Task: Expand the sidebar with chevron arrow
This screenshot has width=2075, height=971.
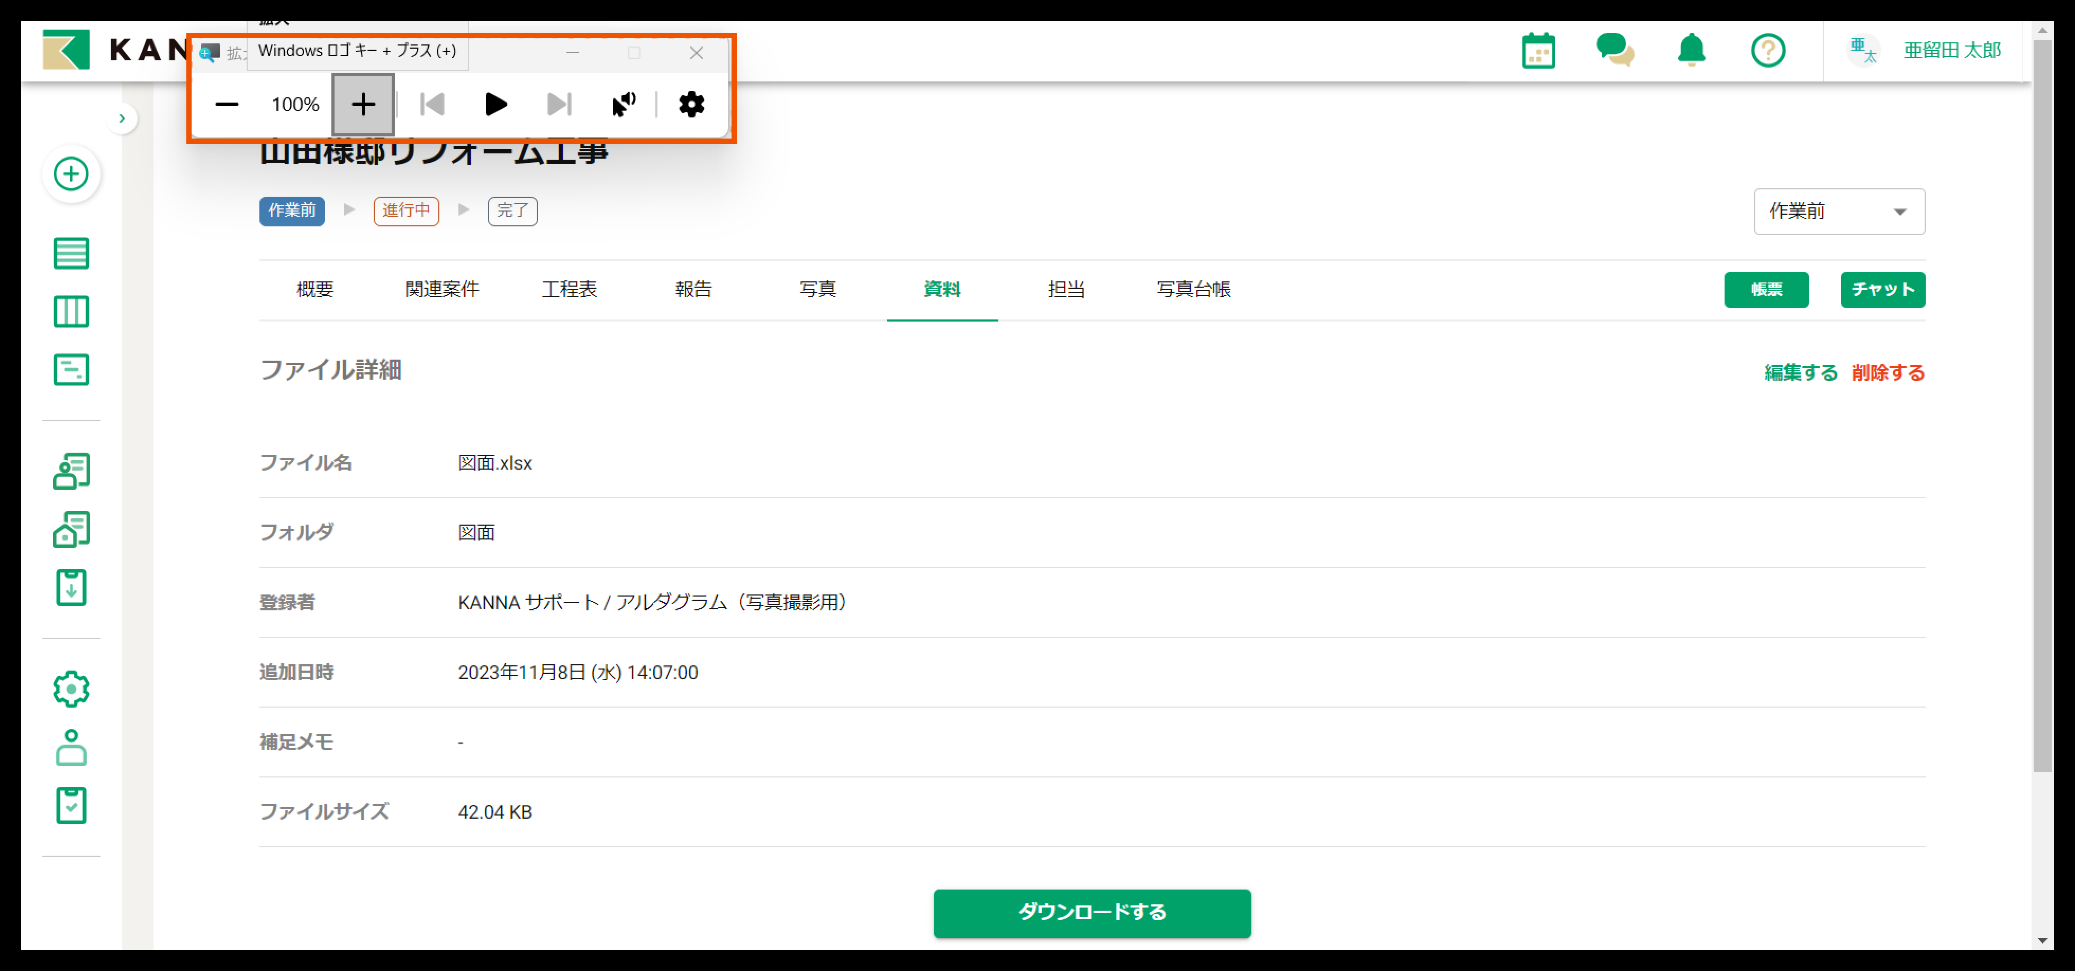Action: 122,119
